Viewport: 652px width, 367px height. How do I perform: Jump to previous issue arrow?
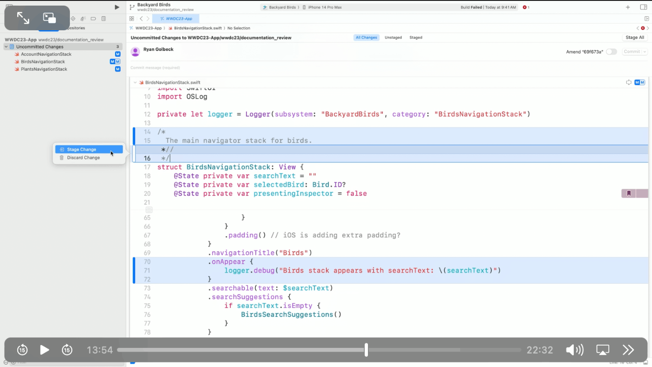pyautogui.click(x=638, y=28)
